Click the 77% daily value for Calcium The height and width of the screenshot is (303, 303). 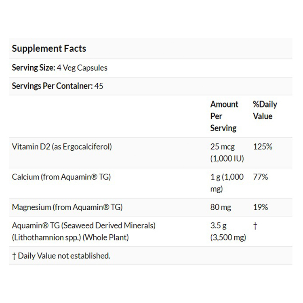click(261, 177)
